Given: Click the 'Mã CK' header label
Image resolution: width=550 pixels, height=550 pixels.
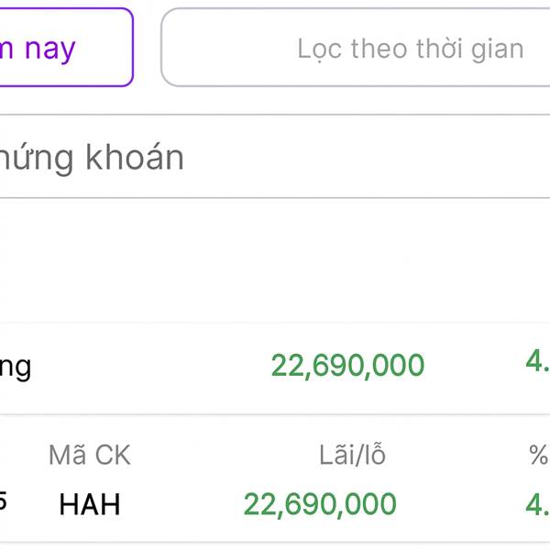Looking at the screenshot, I should coord(89,455).
